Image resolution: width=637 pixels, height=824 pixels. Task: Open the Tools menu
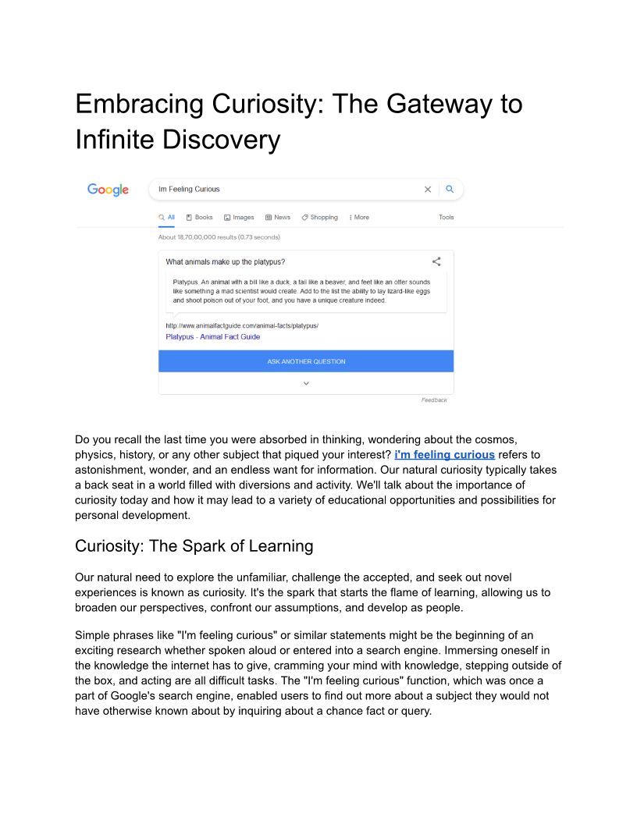point(446,218)
